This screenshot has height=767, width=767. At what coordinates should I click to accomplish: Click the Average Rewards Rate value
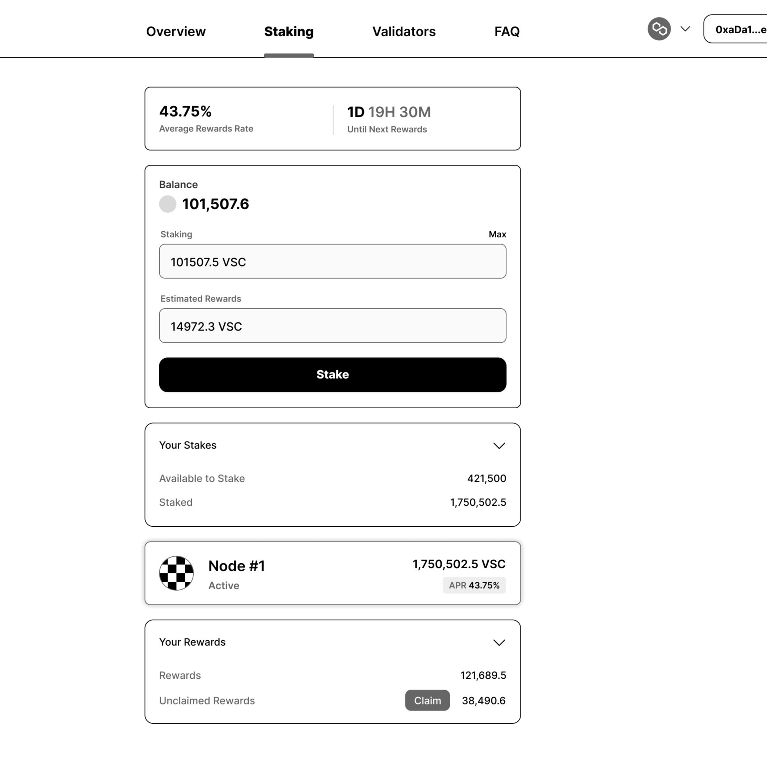(185, 111)
